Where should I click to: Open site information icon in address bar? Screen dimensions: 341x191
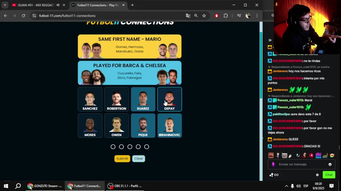click(34, 16)
